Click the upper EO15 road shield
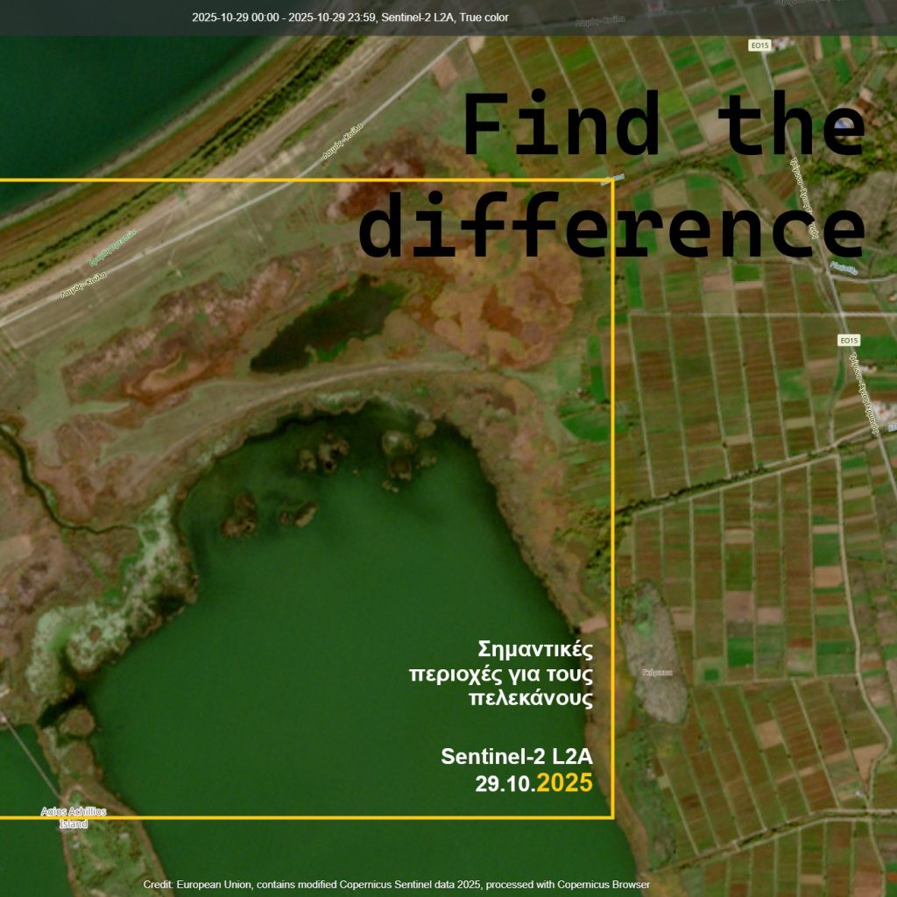897x897 pixels. tap(759, 45)
